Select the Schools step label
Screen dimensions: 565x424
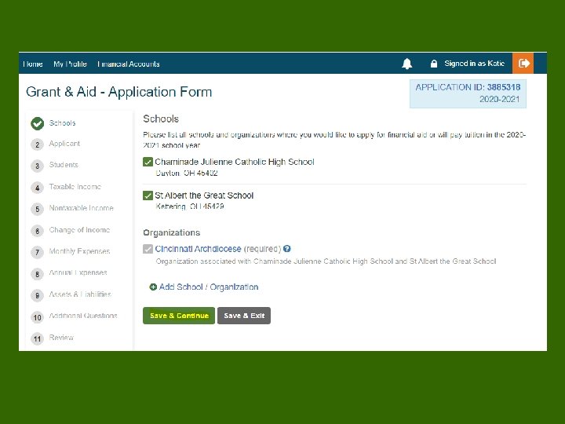click(x=62, y=123)
